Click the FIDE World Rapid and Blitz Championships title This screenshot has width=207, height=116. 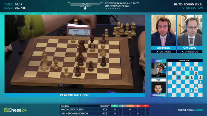point(122,5)
